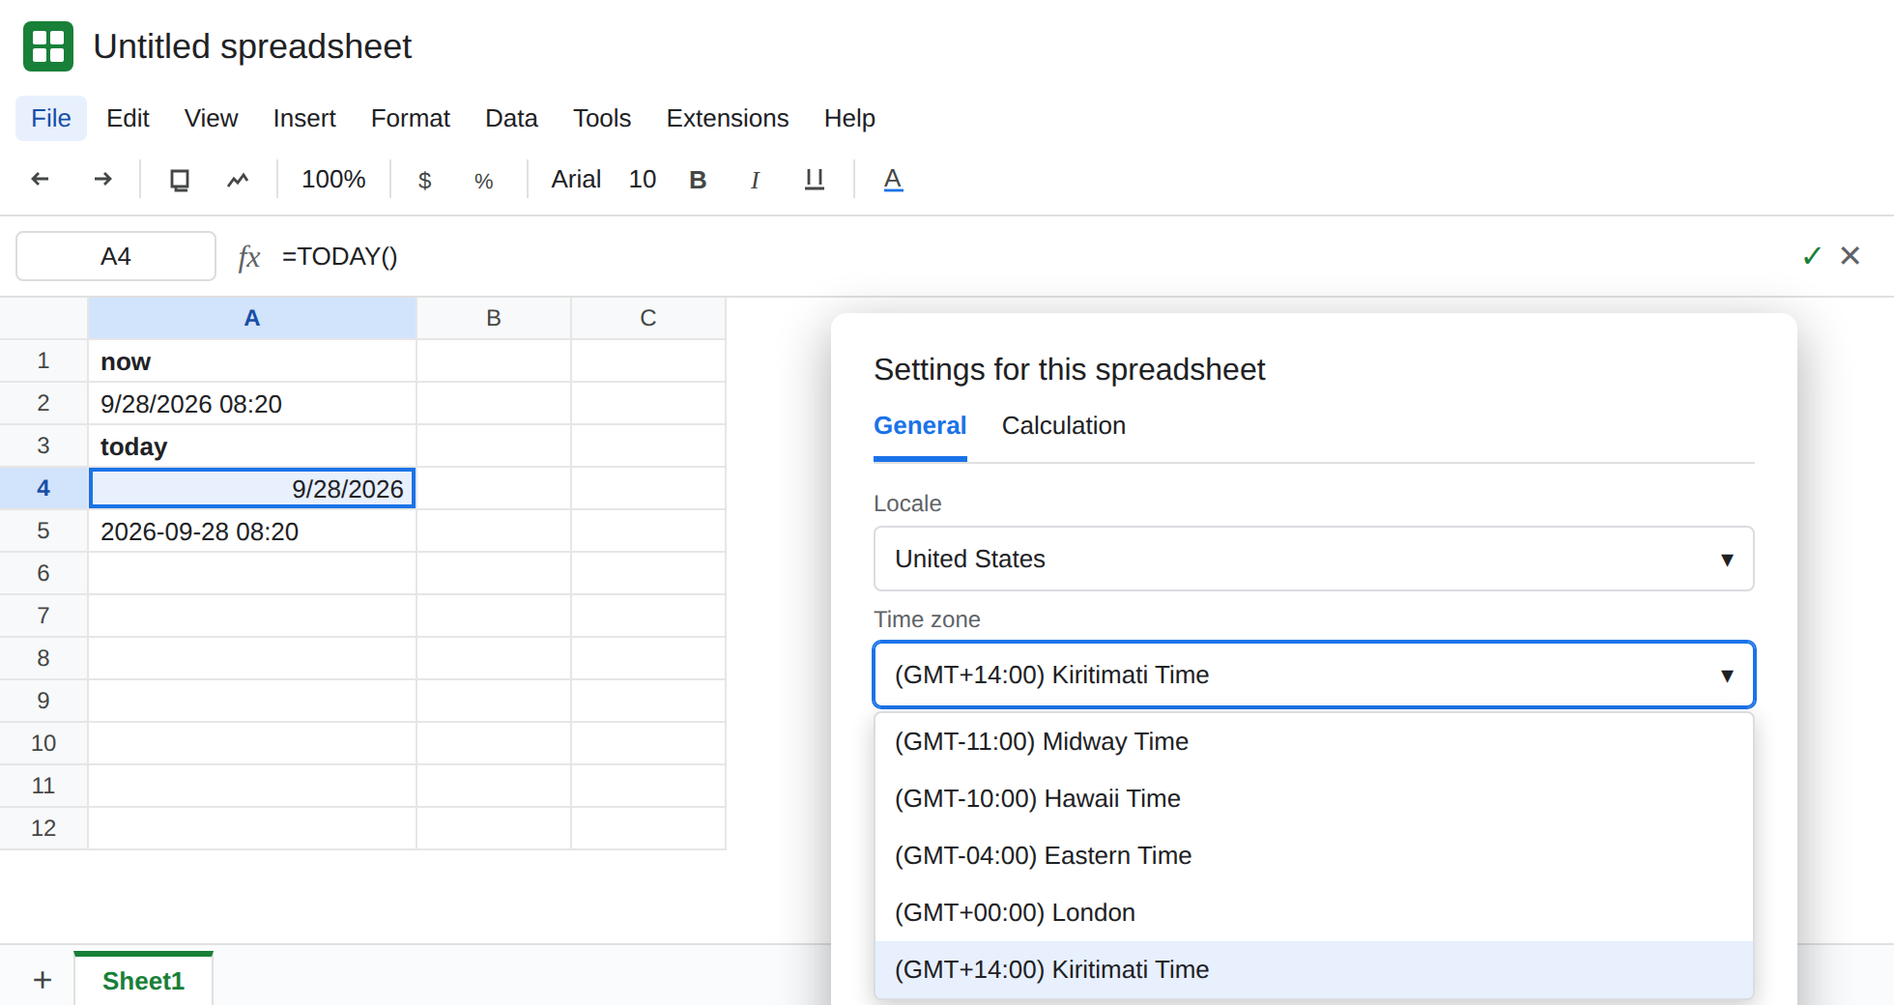Choose (GMT-11:00) Midway Time option
The width and height of the screenshot is (1894, 1005).
pos(1314,742)
